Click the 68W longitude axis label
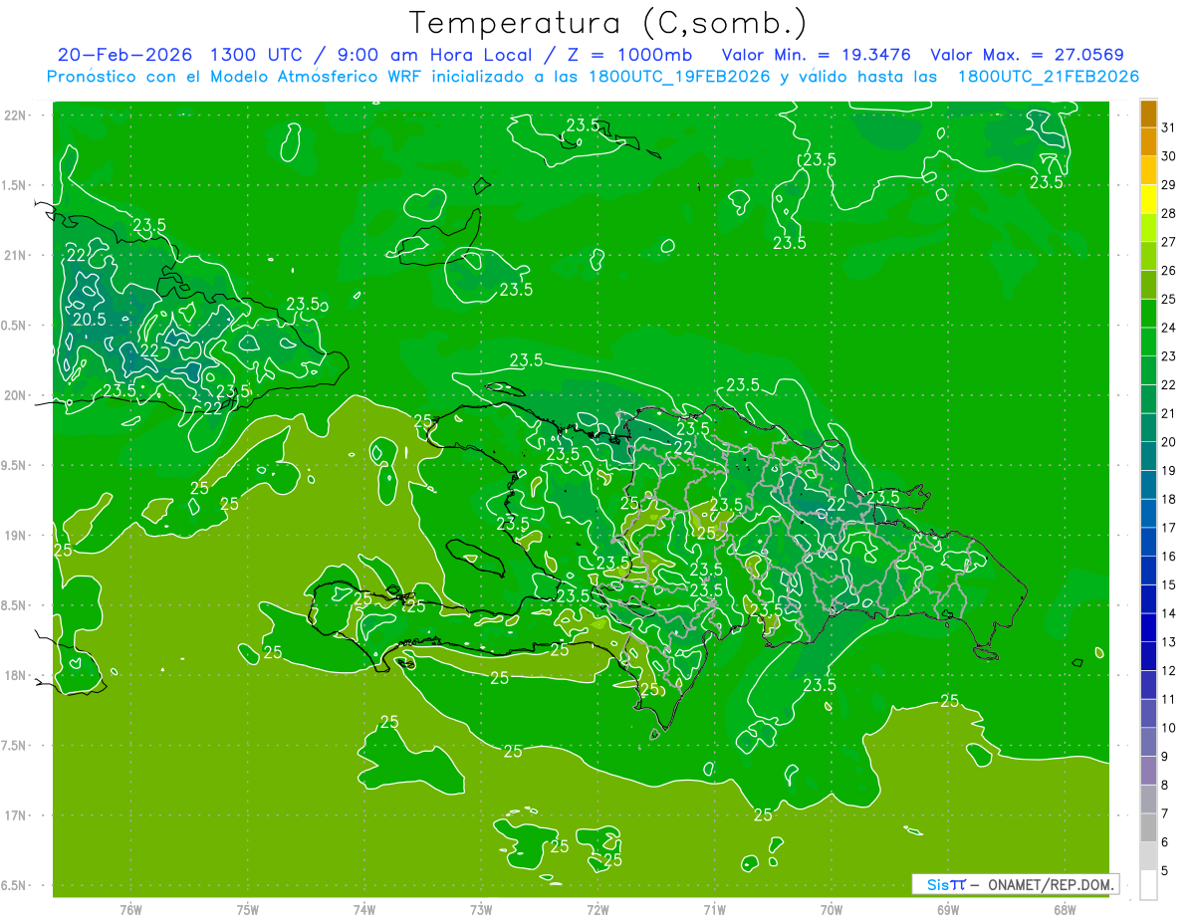Viewport: 1195px width, 923px height. coord(1064,910)
